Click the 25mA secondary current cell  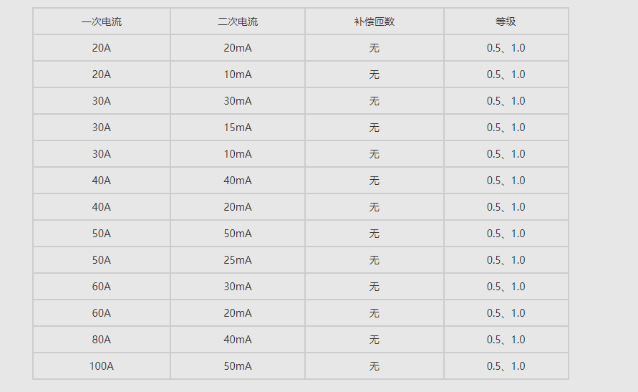[238, 259]
